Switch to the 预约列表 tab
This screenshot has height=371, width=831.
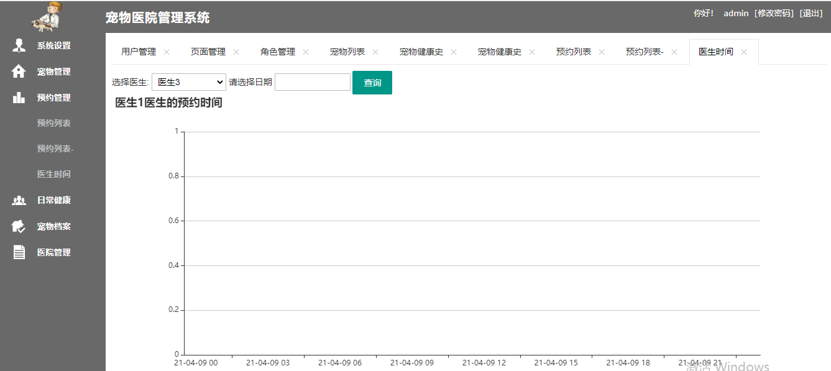pyautogui.click(x=574, y=52)
